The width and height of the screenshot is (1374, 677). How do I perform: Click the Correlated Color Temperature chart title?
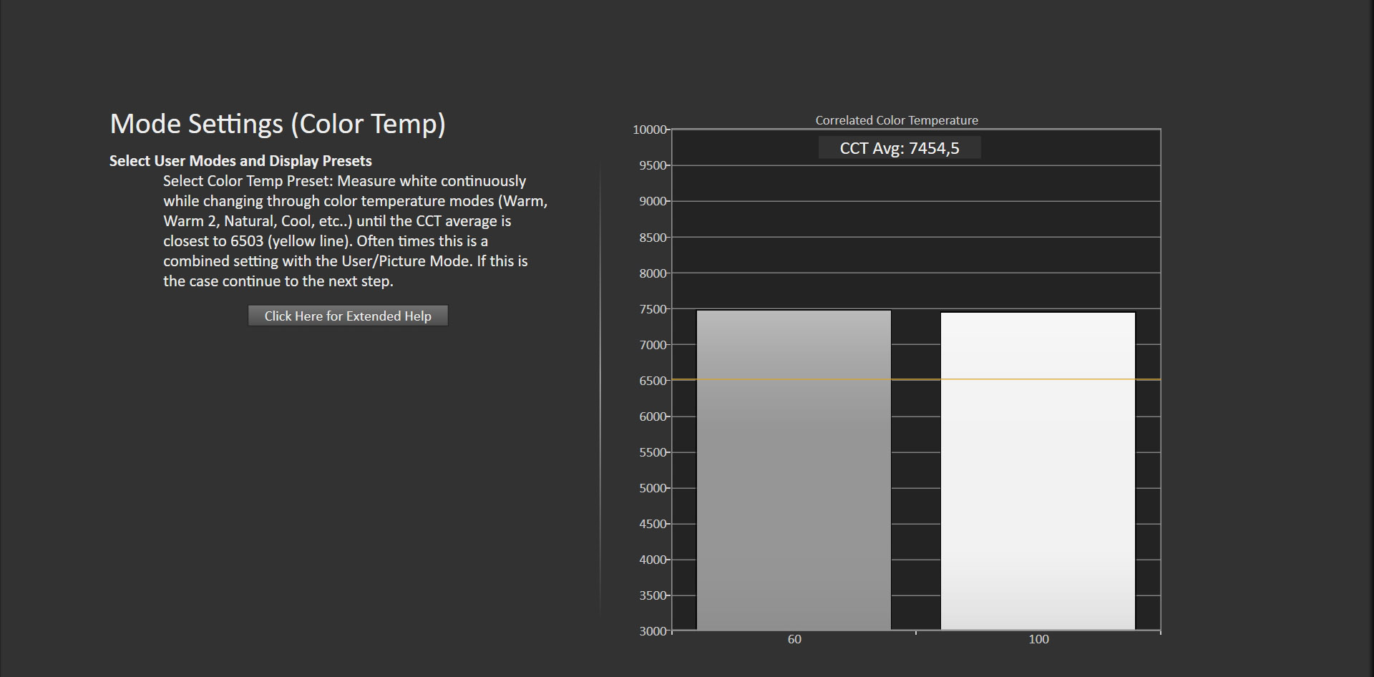click(x=897, y=120)
